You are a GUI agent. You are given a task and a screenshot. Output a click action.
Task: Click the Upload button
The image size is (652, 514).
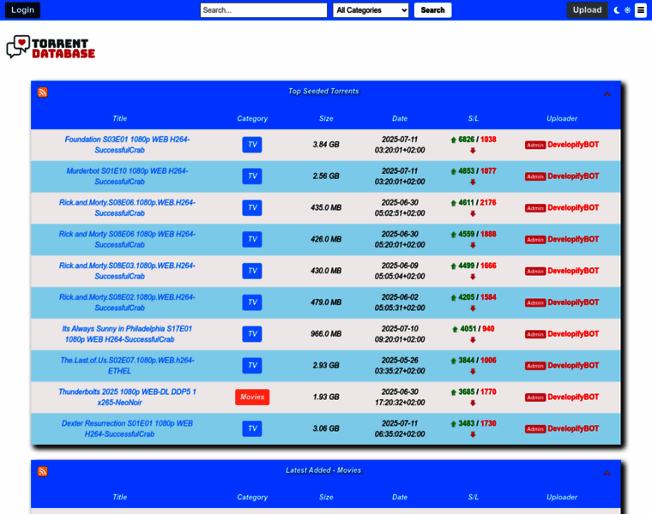click(x=587, y=10)
